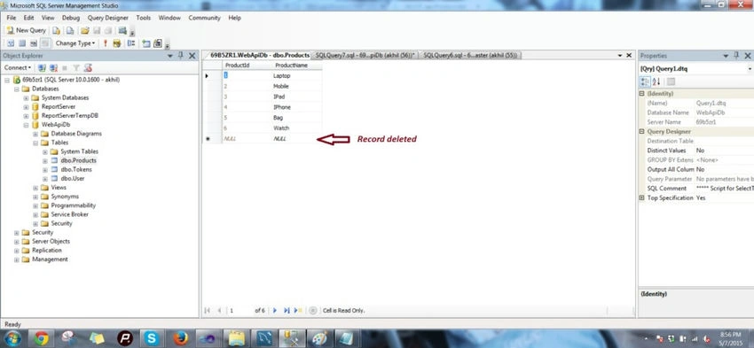The image size is (754, 348).
Task: Open the Community menu
Action: point(204,18)
